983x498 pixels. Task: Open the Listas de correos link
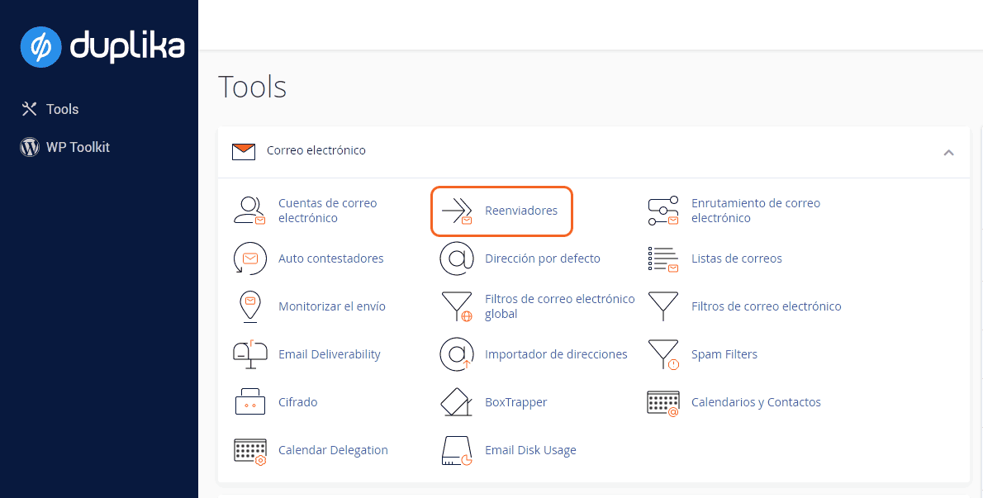tap(736, 258)
